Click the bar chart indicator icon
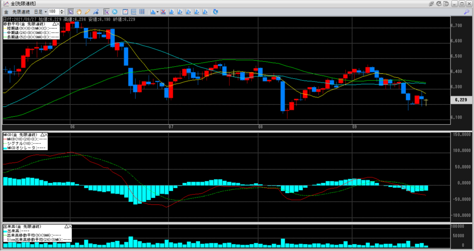This screenshot has height=251, width=474. (x=153, y=12)
